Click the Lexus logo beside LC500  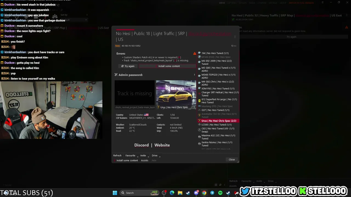[199, 125]
